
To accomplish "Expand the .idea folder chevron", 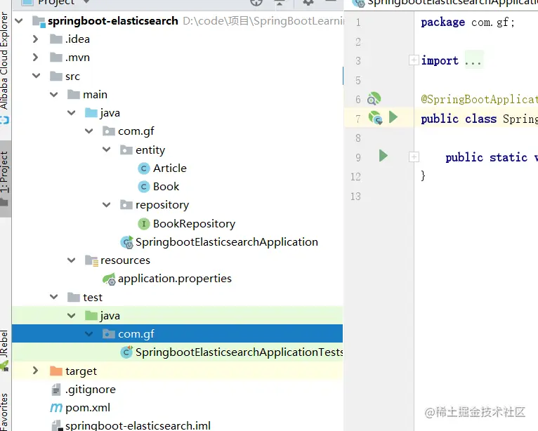I will coord(35,39).
